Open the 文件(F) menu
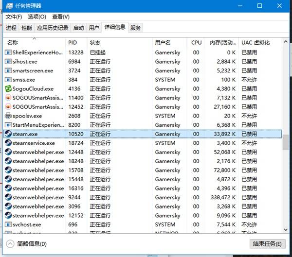292x257 pixels. 14,17
